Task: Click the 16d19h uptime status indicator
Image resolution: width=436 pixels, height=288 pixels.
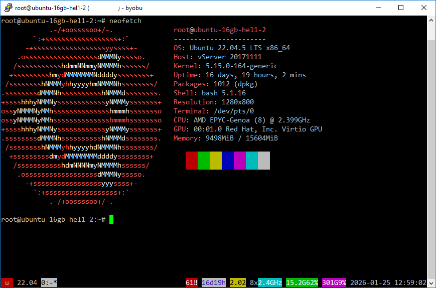Action: (x=213, y=282)
